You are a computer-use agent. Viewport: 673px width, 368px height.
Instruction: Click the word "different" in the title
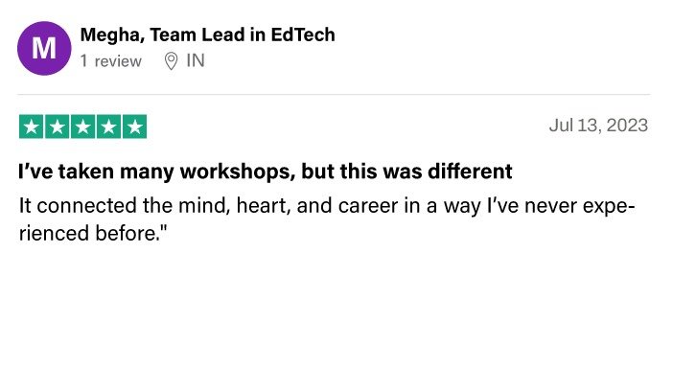point(470,172)
